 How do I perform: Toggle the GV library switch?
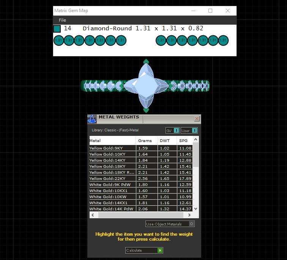coord(176,131)
